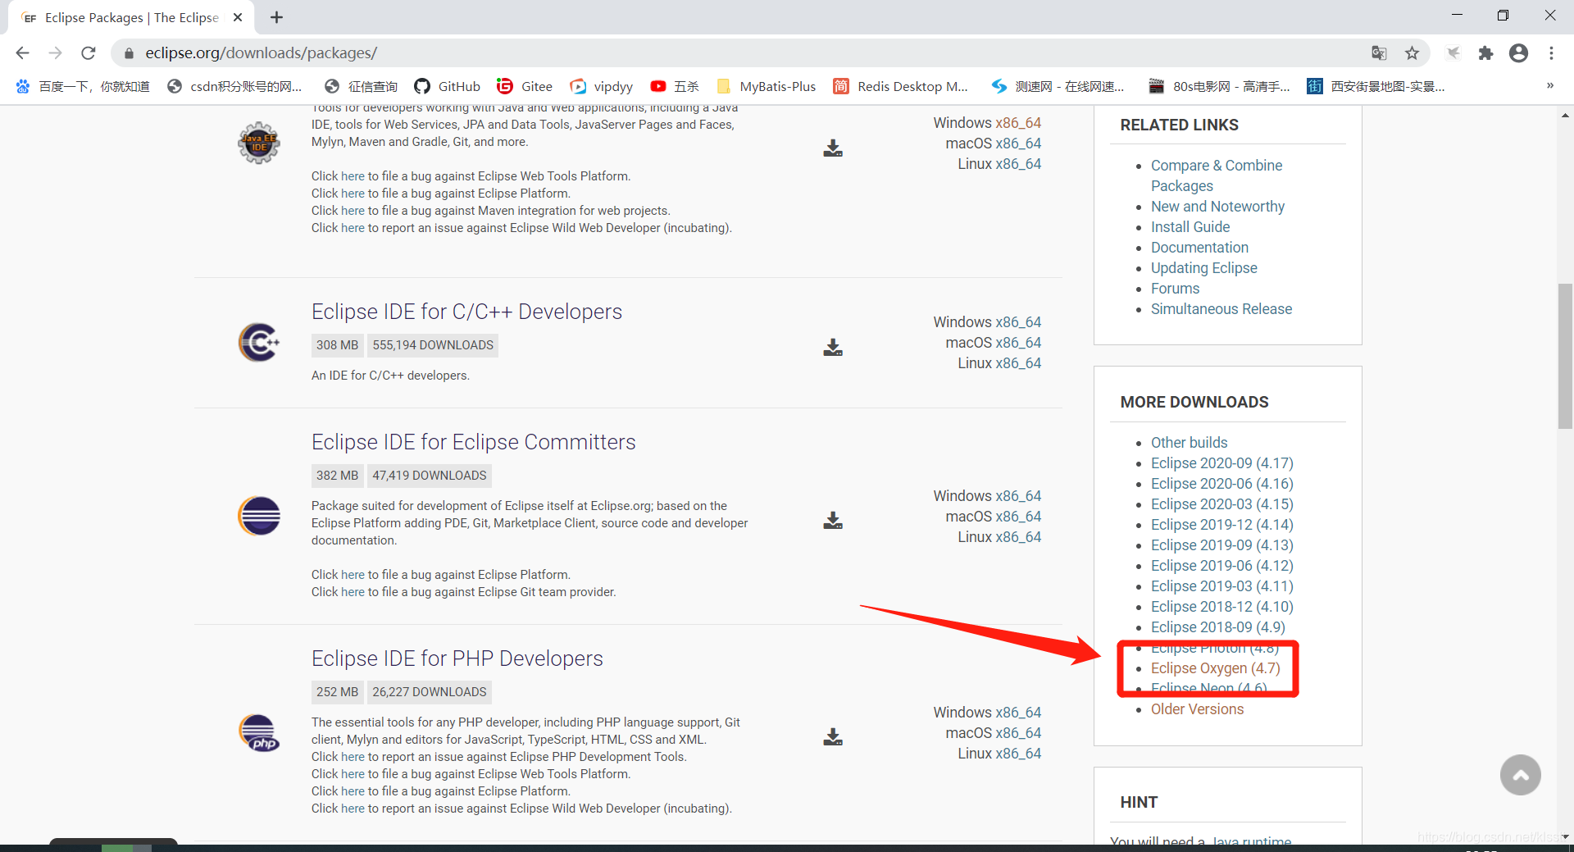Open the Redis Desktop M... bookmark
Image resolution: width=1574 pixels, height=852 pixels.
[x=900, y=86]
